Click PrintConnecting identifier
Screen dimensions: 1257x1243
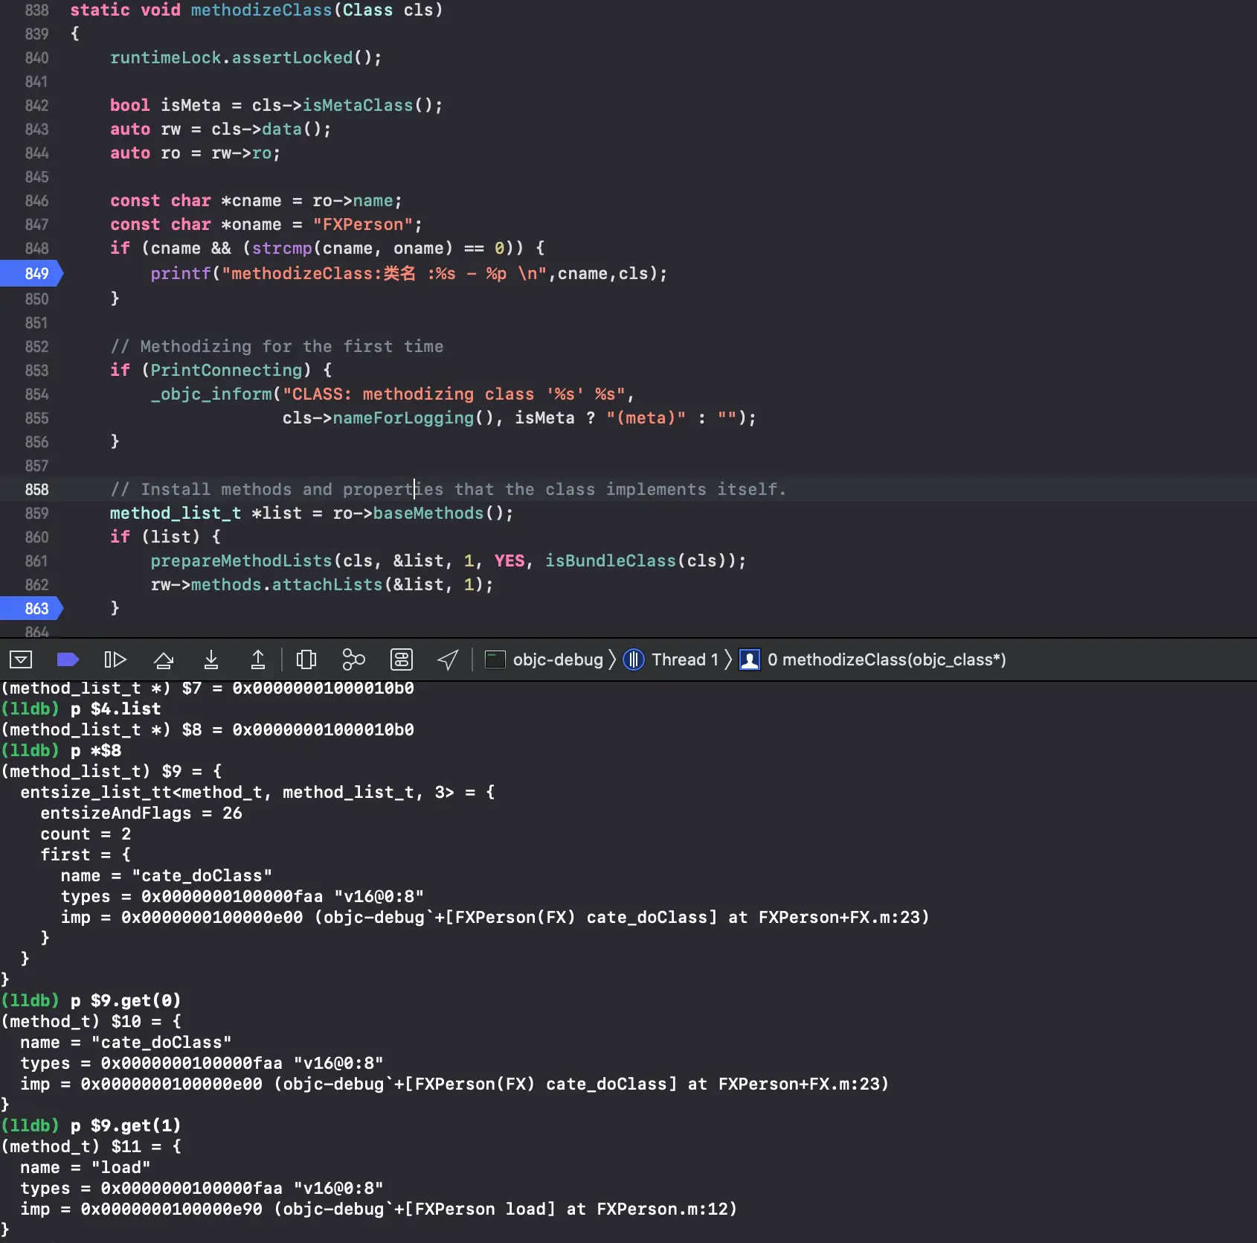(226, 370)
